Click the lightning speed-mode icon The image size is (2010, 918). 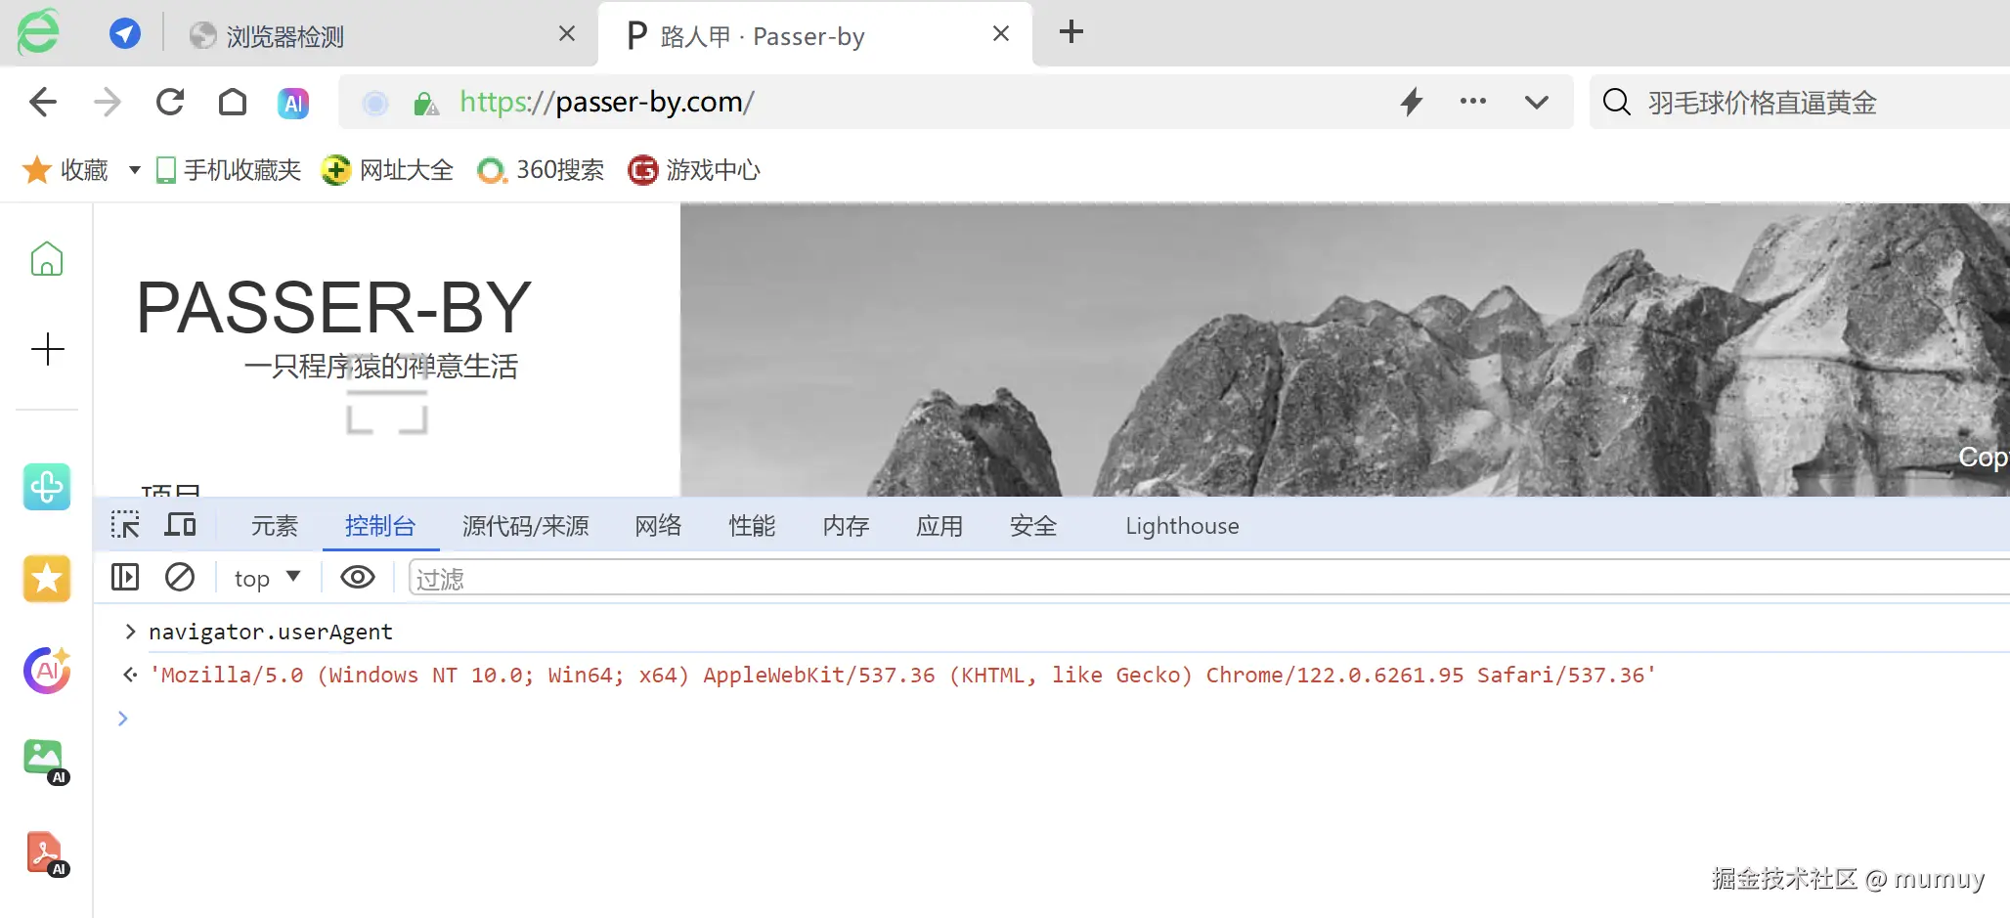1412,102
